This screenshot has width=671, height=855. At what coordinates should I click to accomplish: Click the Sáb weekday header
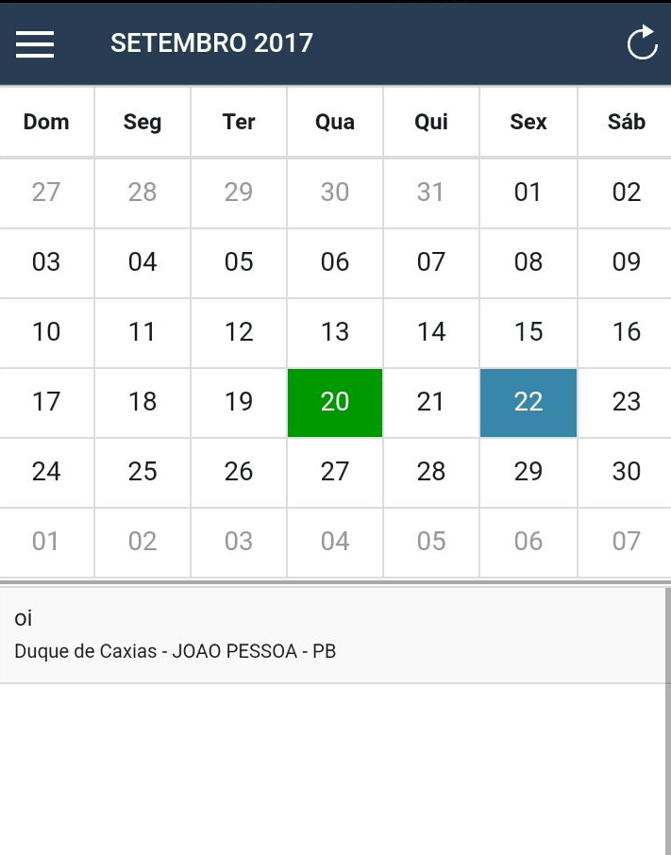[626, 122]
